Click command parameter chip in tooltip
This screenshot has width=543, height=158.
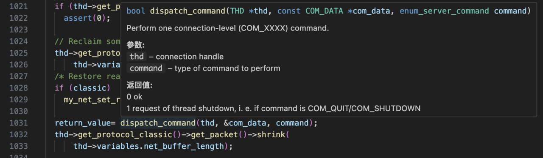pyautogui.click(x=146, y=68)
